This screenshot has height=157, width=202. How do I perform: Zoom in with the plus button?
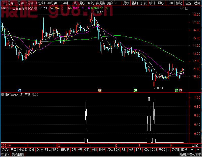(192, 150)
